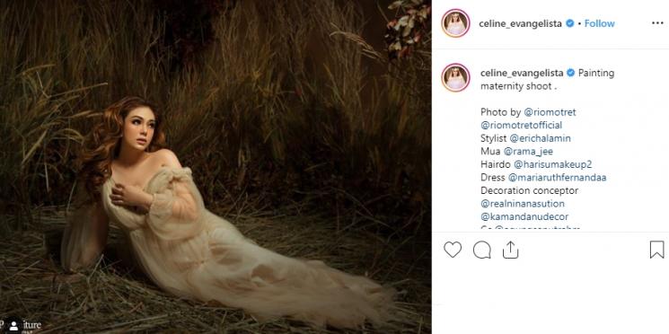Like the post with the heart icon
Viewport: 669px width, 334px height.
coord(453,250)
